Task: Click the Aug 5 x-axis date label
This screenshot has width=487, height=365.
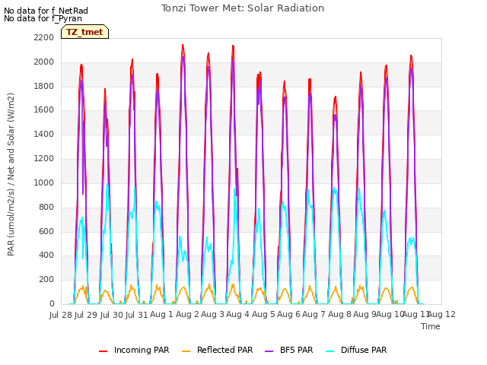Action: click(263, 314)
